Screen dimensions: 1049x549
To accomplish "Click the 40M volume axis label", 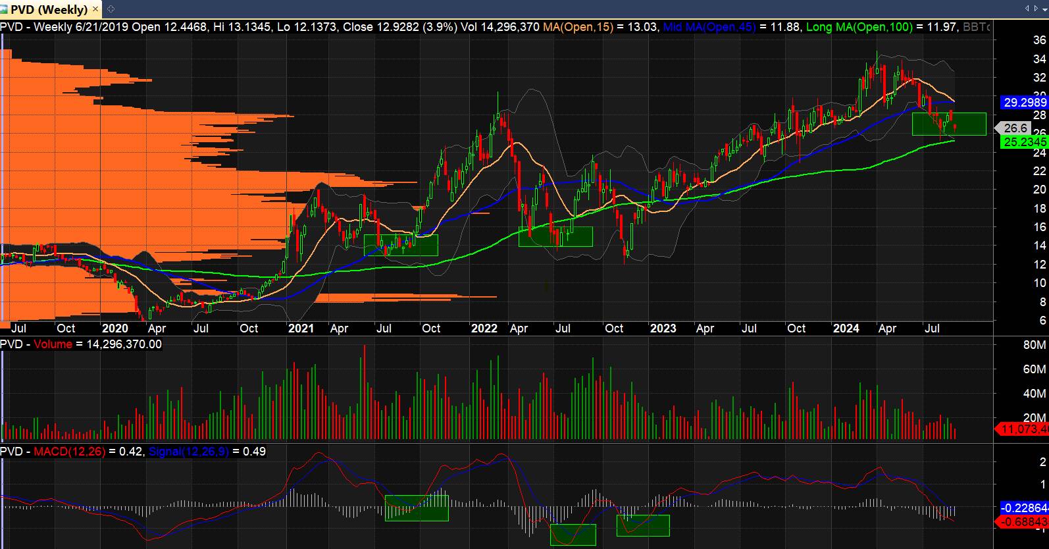I will tap(1035, 394).
